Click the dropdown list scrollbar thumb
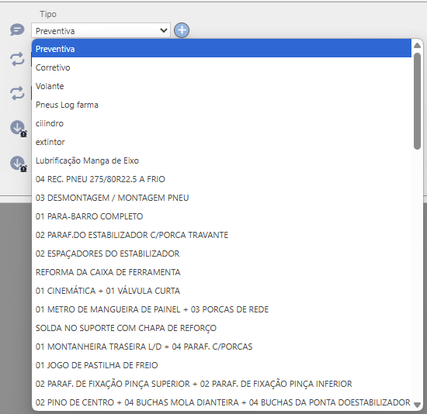 417,101
